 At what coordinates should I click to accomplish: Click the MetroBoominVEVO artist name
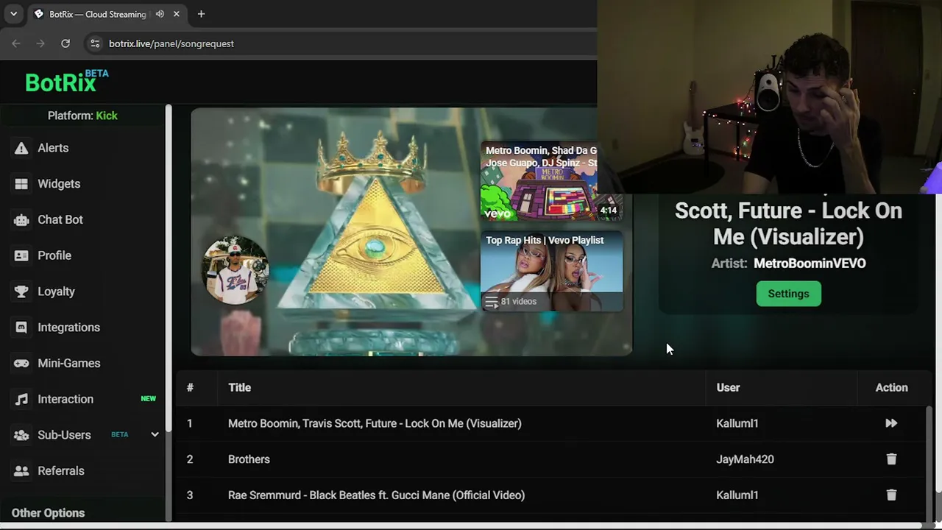(810, 264)
